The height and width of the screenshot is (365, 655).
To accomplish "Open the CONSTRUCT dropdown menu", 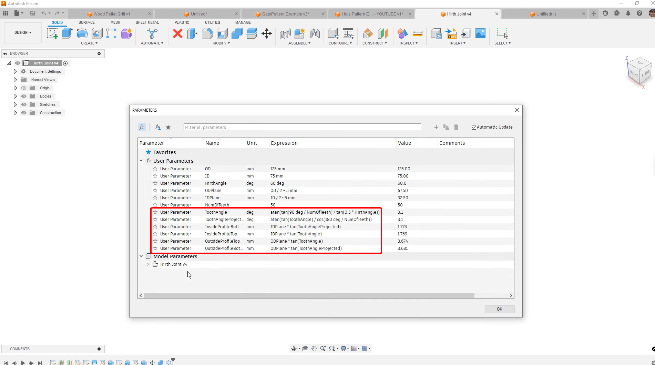I will (375, 43).
